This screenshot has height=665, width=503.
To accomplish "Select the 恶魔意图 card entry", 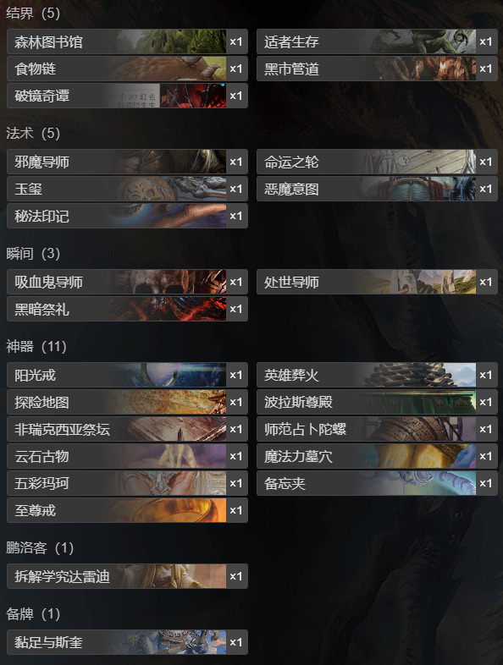I will (377, 189).
